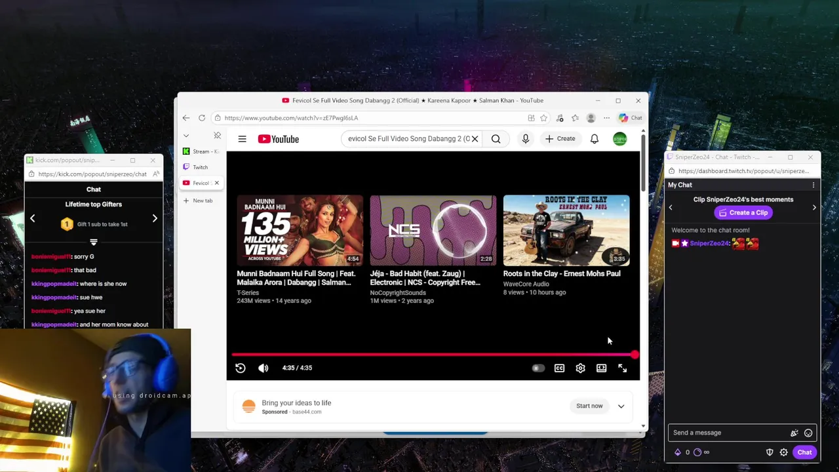Play the Roots in the Clay thumbnail
The width and height of the screenshot is (839, 472).
[x=566, y=230]
